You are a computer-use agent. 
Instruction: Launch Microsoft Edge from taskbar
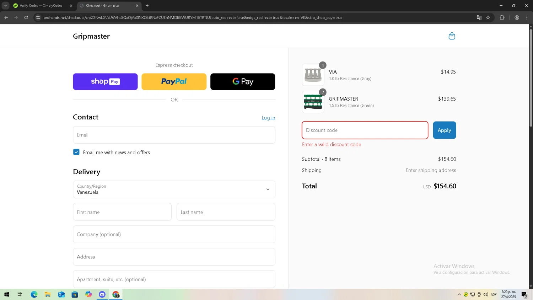(x=34, y=294)
